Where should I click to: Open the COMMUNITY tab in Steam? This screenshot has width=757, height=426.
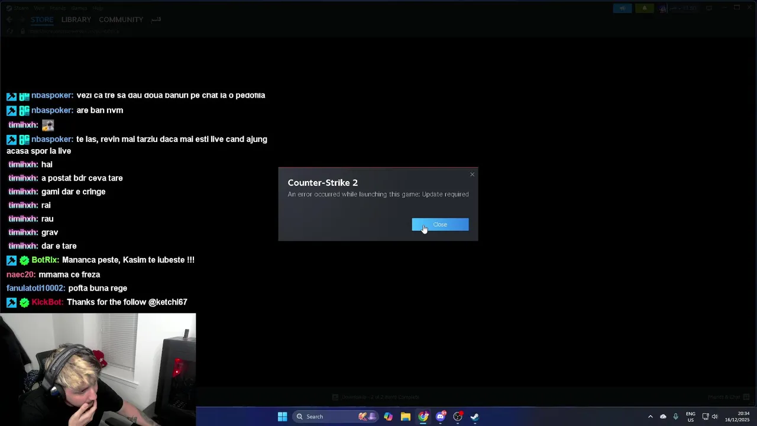tap(121, 20)
